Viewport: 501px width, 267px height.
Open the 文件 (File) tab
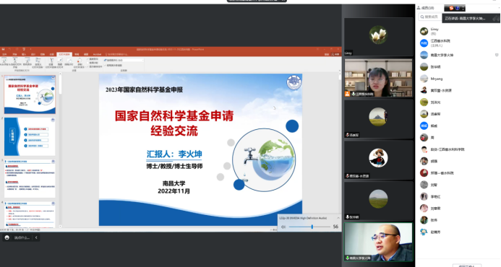pyautogui.click(x=4, y=55)
